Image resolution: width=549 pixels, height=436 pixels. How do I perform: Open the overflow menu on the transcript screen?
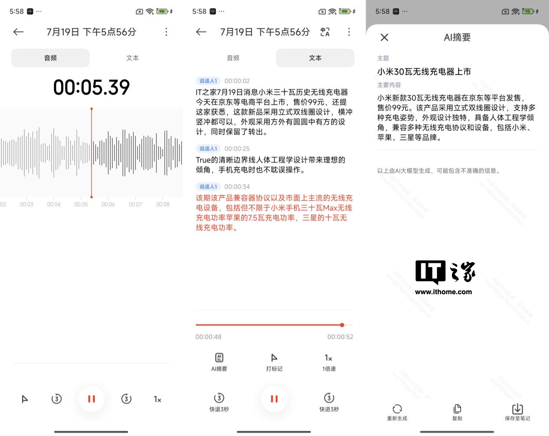(349, 32)
